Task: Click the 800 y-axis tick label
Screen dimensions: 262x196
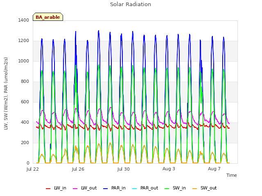Action: tap(25, 82)
